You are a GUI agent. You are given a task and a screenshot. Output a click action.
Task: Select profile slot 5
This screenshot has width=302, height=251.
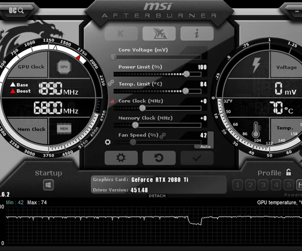289,185
